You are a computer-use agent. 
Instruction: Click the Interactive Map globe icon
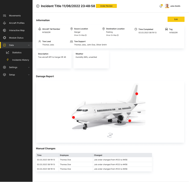pyautogui.click(x=4, y=30)
